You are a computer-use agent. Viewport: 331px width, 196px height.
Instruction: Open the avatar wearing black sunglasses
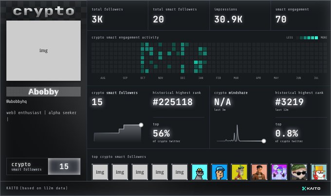tap(299, 172)
